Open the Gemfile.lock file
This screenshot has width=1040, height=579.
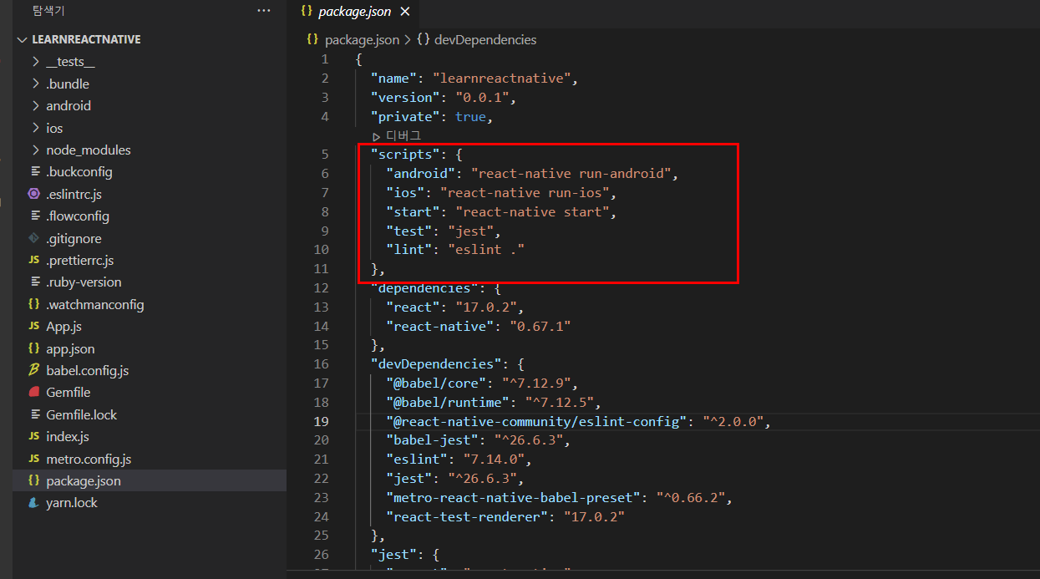(82, 414)
